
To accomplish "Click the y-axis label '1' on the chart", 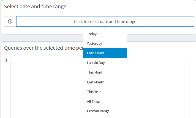I will coord(6,60).
